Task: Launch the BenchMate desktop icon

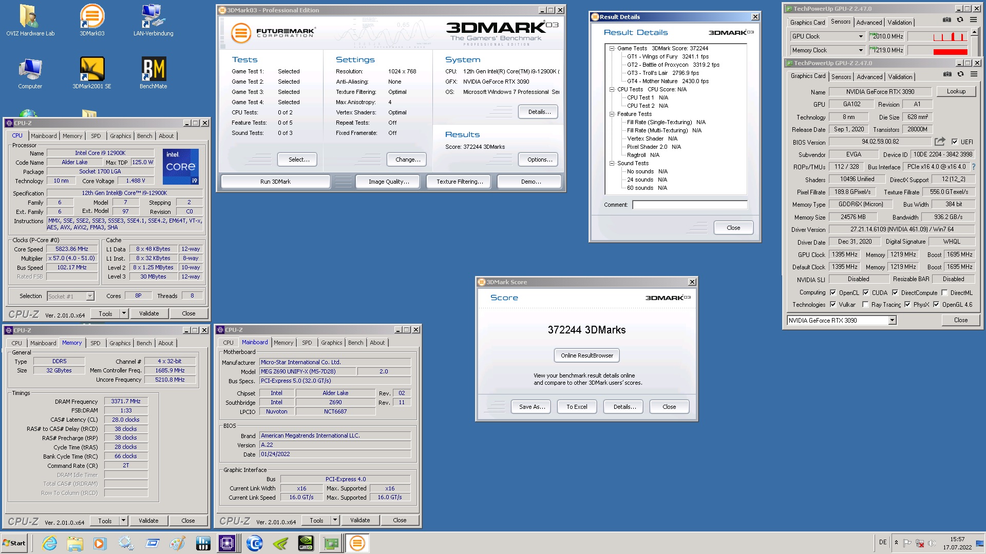Action: tap(154, 73)
